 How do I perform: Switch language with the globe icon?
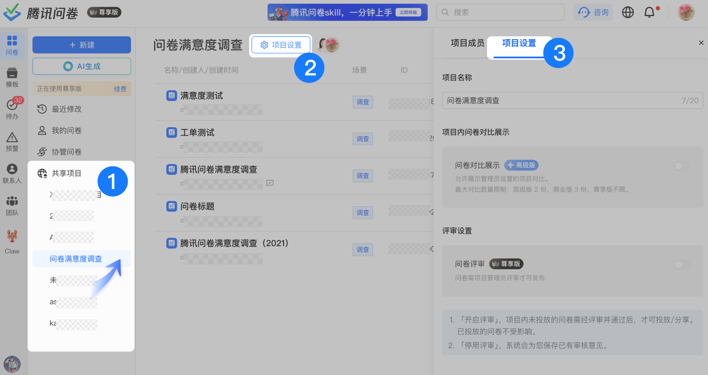tap(628, 13)
